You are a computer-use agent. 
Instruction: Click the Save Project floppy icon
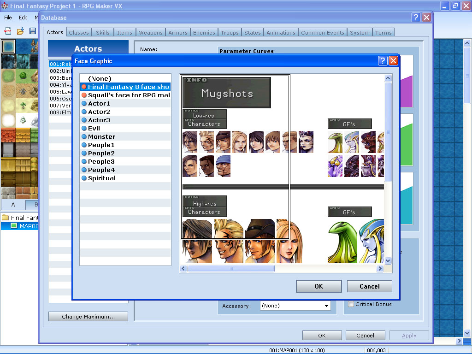33,31
